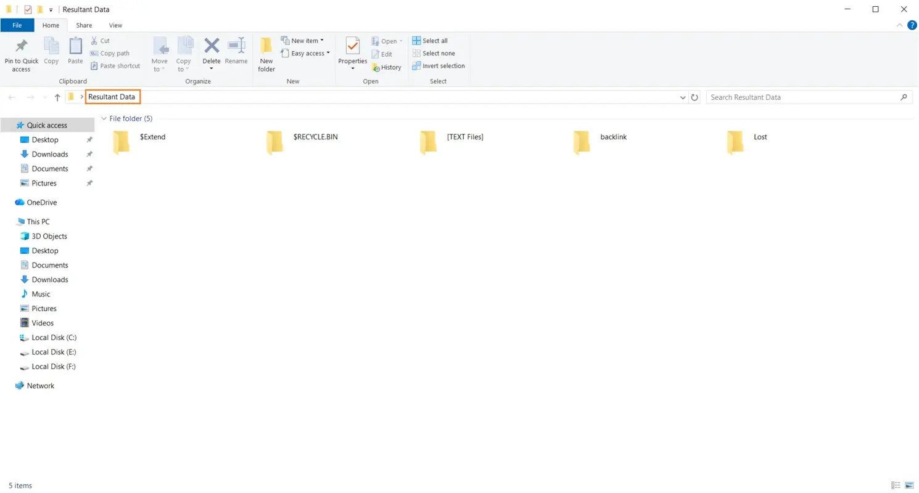The width and height of the screenshot is (919, 493).
Task: Click Invert selection in the Select group
Action: pos(438,66)
